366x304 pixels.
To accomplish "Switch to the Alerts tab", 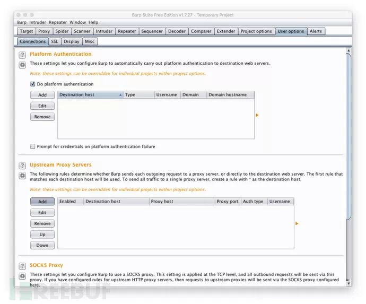I will pyautogui.click(x=316, y=31).
